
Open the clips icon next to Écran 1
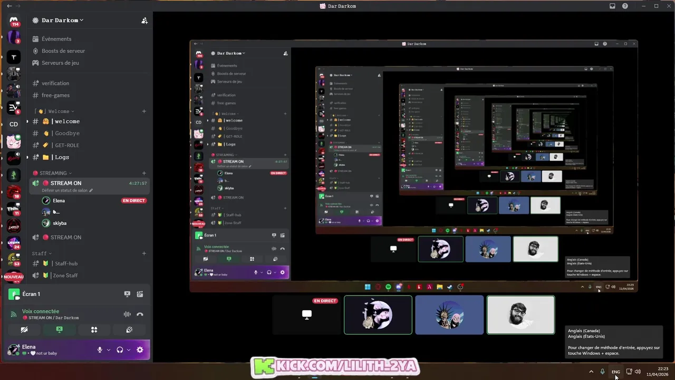(x=140, y=294)
